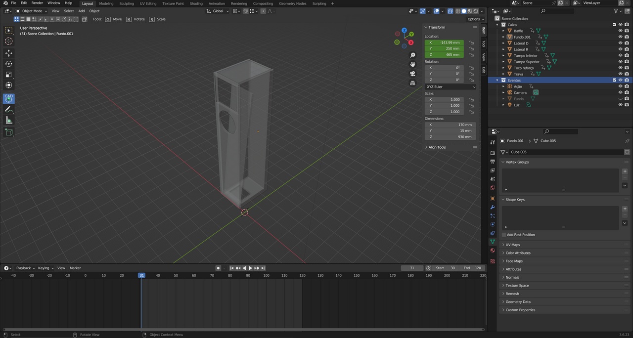Jump to the timeline end frame
The width and height of the screenshot is (633, 338).
(263, 268)
